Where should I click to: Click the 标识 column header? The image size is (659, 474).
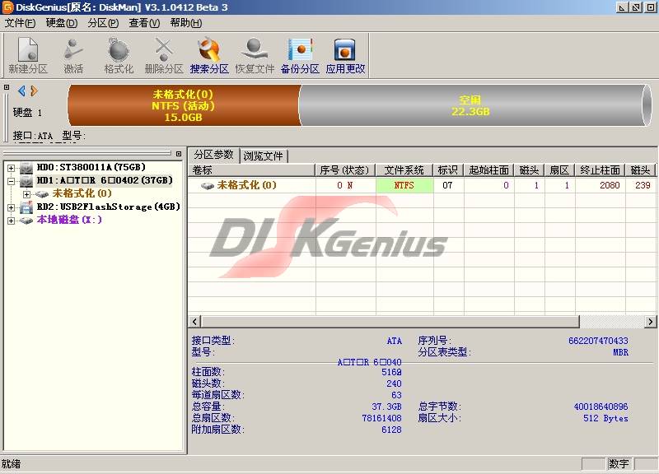448,170
